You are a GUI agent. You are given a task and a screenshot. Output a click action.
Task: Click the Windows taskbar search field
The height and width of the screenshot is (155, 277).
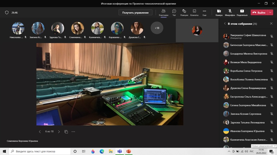tap(40, 151)
